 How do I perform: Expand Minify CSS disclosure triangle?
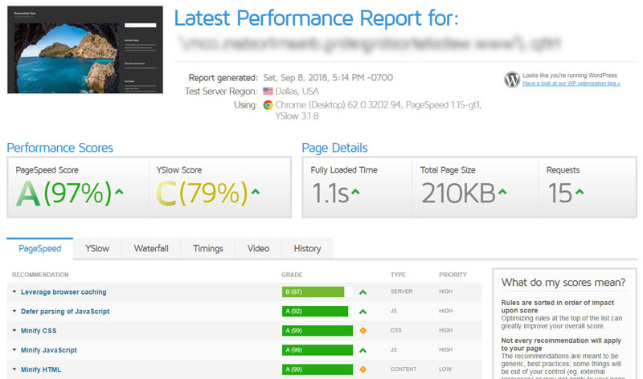14,330
